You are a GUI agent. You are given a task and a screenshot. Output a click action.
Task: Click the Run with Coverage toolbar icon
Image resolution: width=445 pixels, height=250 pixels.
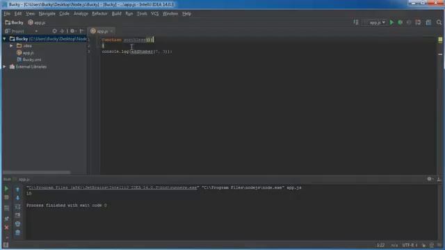409,22
